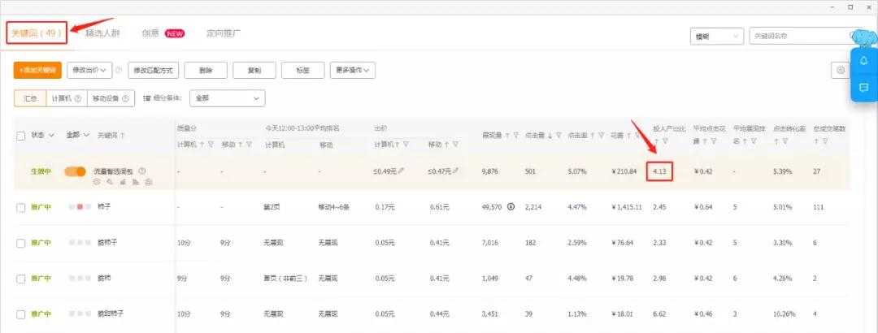This screenshot has height=333, width=878.
Task: Click the info icon beside 49,570 impressions
Action: (x=511, y=207)
